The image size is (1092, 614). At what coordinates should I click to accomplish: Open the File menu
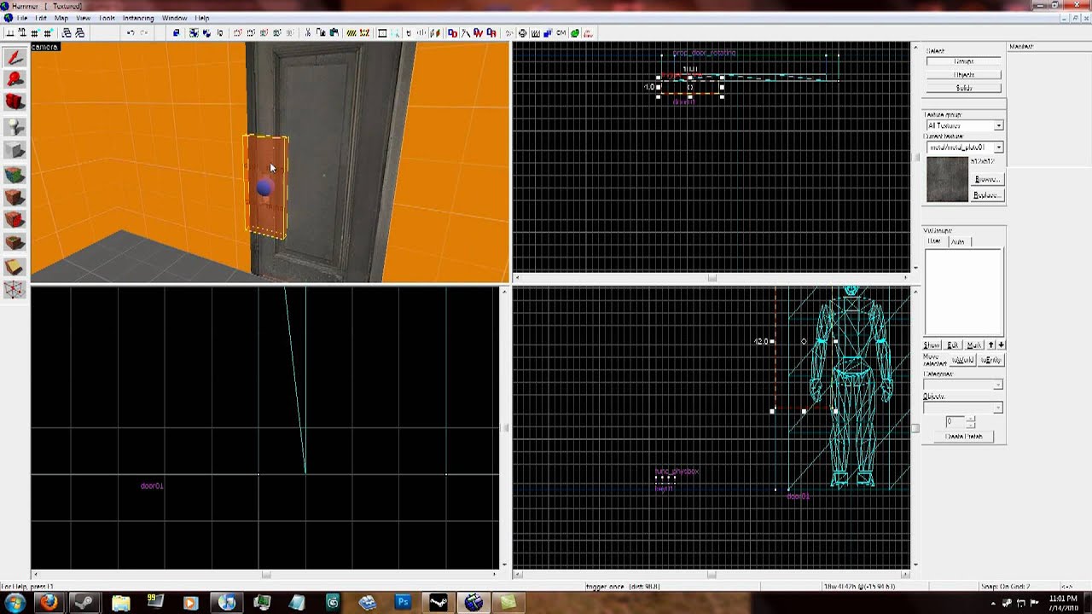click(22, 18)
